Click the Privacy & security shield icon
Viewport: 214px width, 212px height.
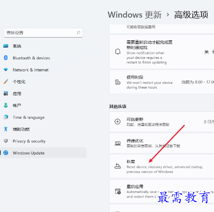(6, 141)
